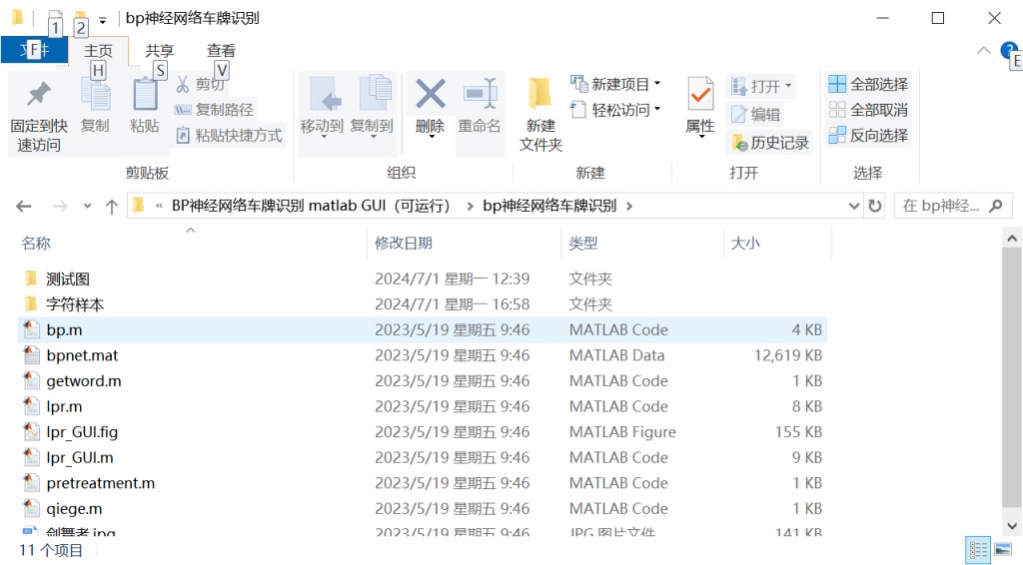This screenshot has height=565, width=1023.
Task: Create a New folder (新建文件夹)
Action: click(540, 114)
